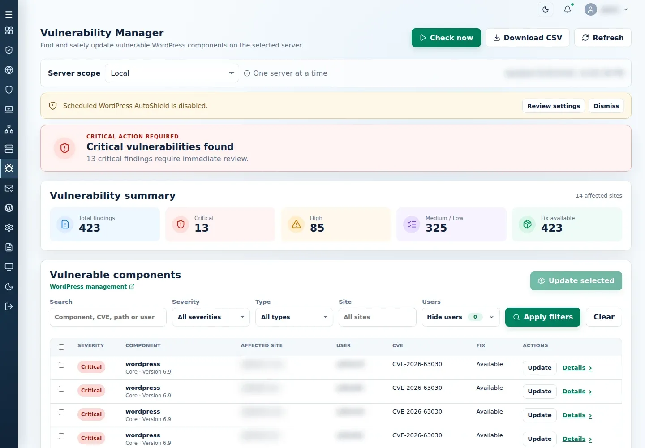
Task: Click the '14 affected sites' text
Action: tap(599, 195)
